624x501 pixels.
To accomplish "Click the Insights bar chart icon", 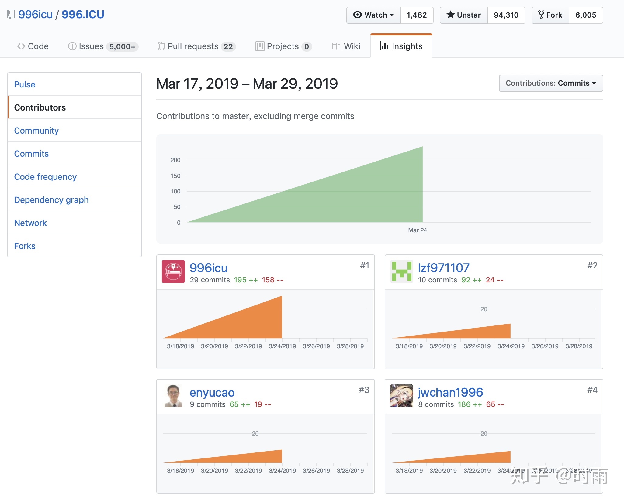I will tap(385, 46).
